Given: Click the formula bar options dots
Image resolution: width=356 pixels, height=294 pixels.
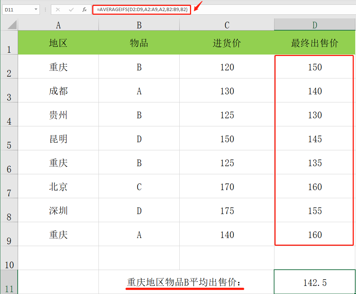Looking at the screenshot, I should (45, 10).
